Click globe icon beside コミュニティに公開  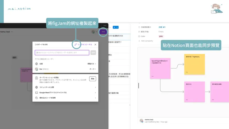(x=37, y=87)
